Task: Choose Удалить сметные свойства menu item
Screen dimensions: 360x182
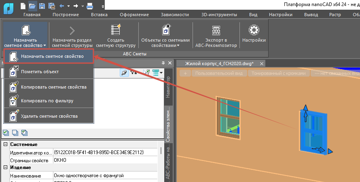Action: 49,116
